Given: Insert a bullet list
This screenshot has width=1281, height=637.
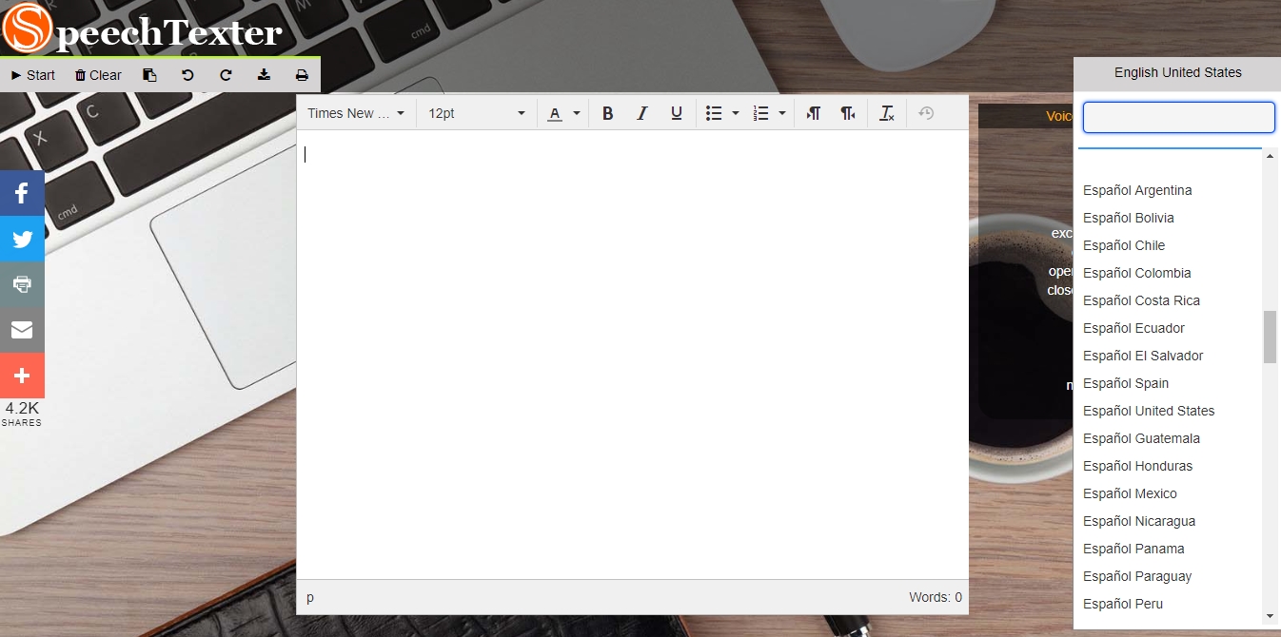Looking at the screenshot, I should tap(714, 113).
